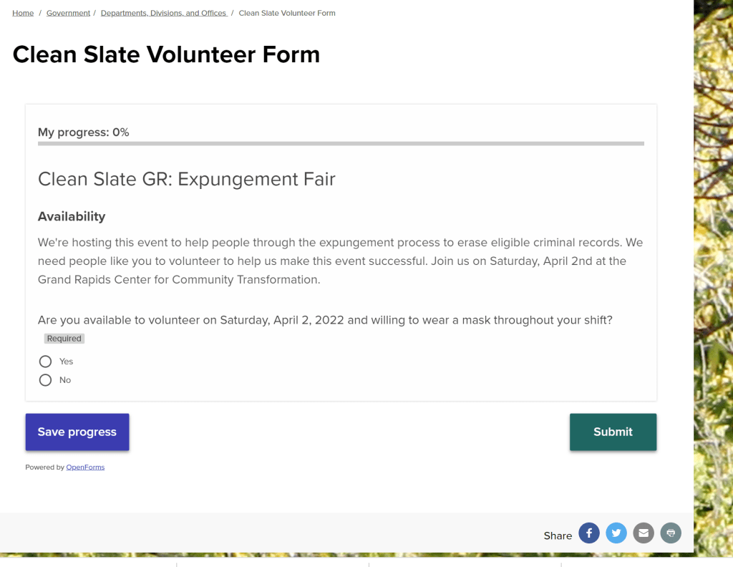
Task: Share this page on Twitter
Action: 616,533
